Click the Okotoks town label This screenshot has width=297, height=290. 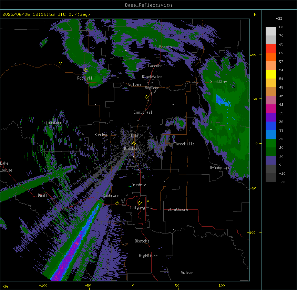[142, 241]
